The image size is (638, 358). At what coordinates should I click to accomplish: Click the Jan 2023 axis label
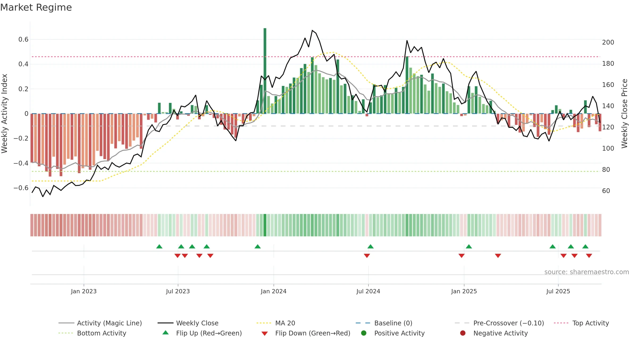pos(84,291)
